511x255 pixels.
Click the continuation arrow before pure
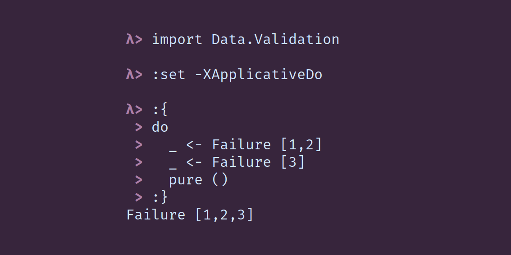click(139, 180)
